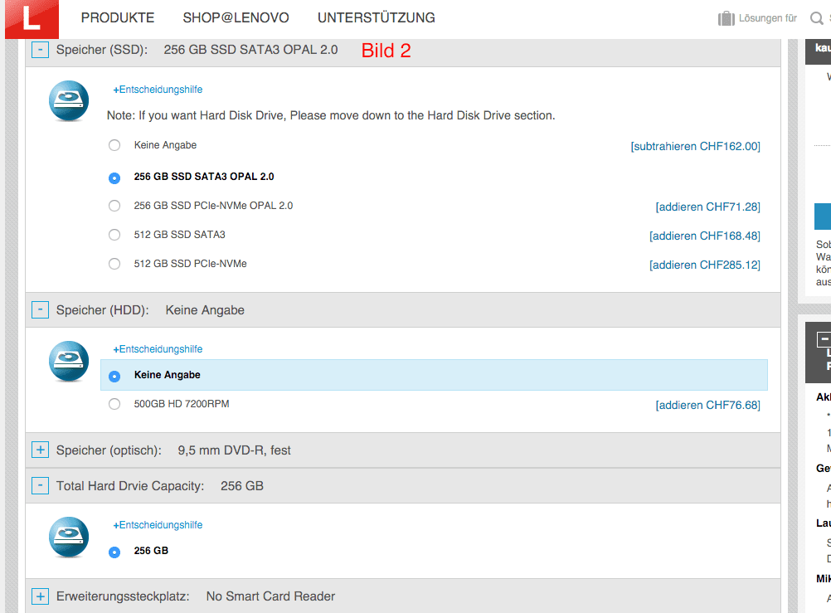Collapse the Speicher (HDD) section
Screen dimensions: 831x613
click(x=41, y=309)
